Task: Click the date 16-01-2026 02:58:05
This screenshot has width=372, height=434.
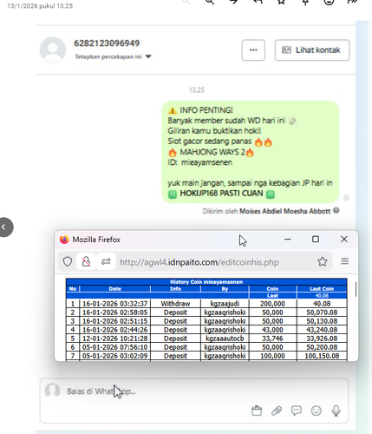Action: (x=114, y=312)
